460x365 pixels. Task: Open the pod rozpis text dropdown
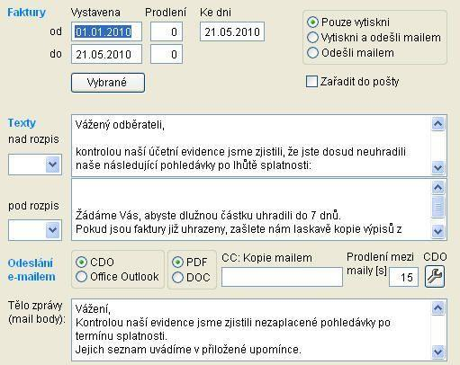(x=53, y=230)
